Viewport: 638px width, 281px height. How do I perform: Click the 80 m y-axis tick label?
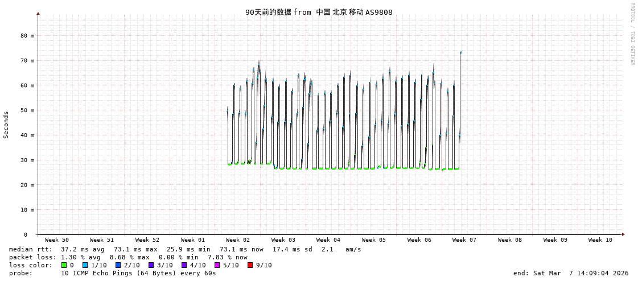[x=27, y=35]
